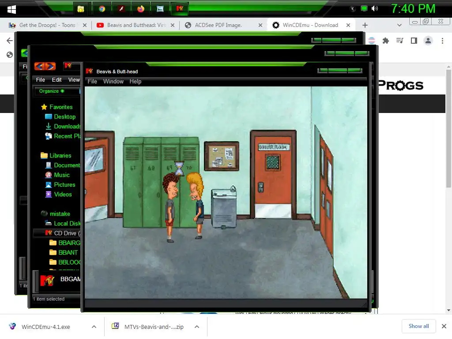Screen dimensions: 452x339
Task: Select mistake computer in sidebar
Action: coord(55,214)
